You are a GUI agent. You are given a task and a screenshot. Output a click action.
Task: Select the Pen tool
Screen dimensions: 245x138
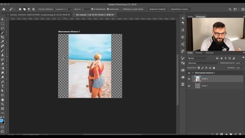coord(2,82)
